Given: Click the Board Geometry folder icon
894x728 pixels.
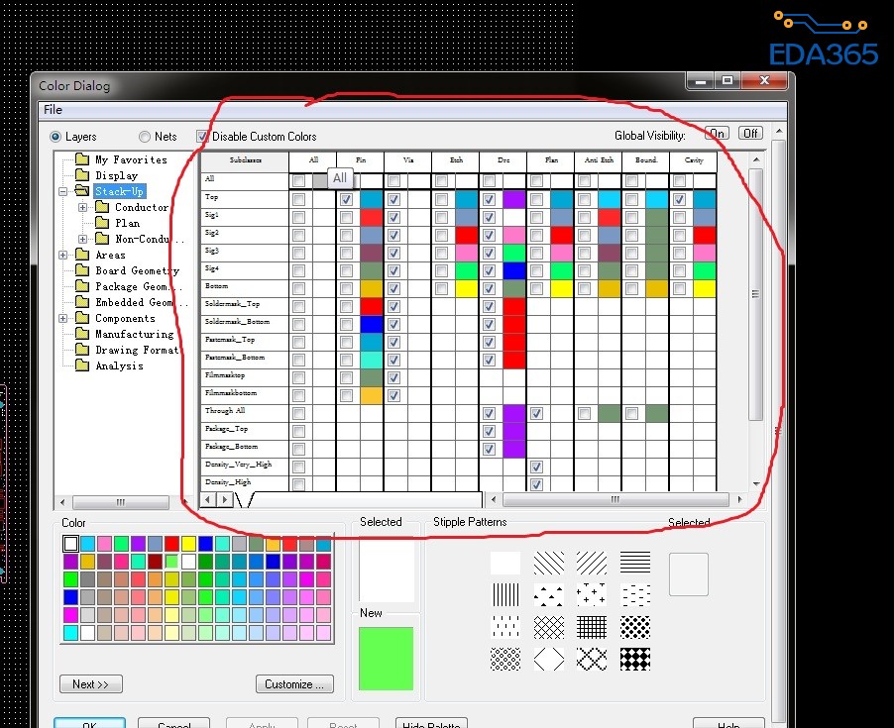Looking at the screenshot, I should pos(82,270).
